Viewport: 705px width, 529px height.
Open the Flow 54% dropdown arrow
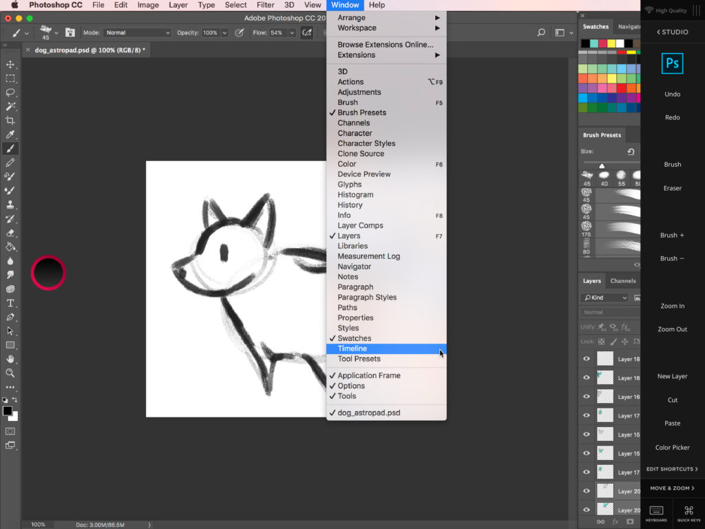[x=292, y=33]
